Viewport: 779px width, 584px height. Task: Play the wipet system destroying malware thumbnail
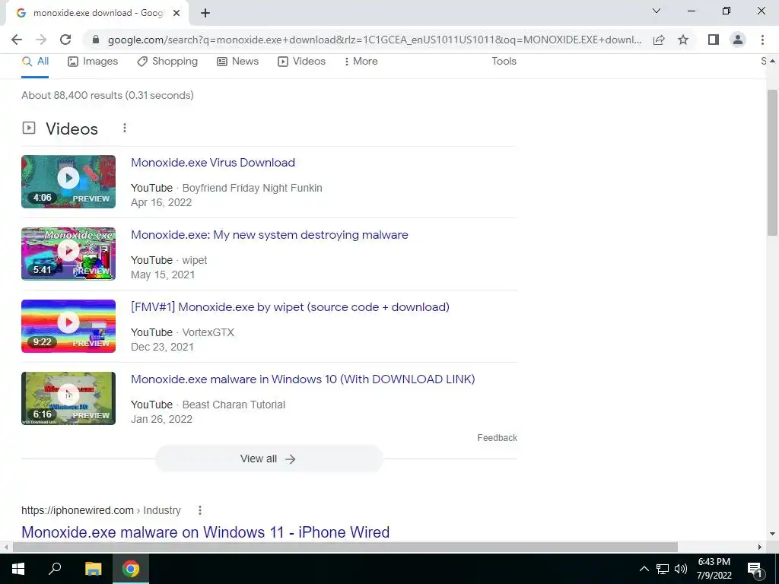click(68, 254)
